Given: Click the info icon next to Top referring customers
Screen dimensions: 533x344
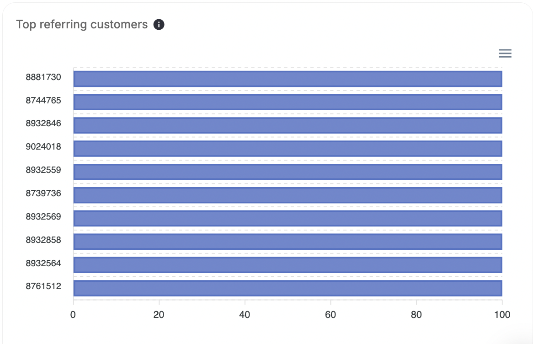Looking at the screenshot, I should [159, 24].
